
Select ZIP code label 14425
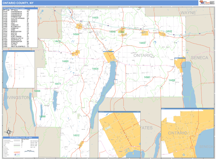coord(95,18)
